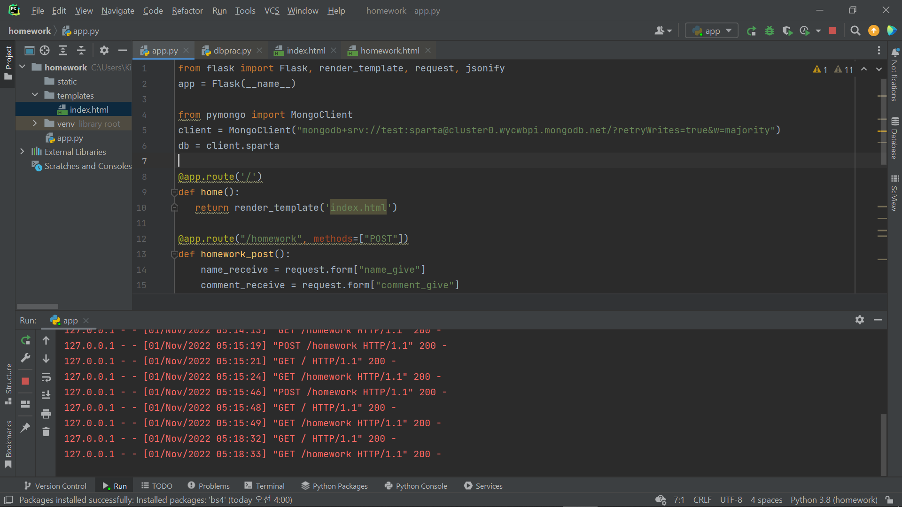Switch to the homework.html editor tab
This screenshot has width=902, height=507.
[x=389, y=50]
